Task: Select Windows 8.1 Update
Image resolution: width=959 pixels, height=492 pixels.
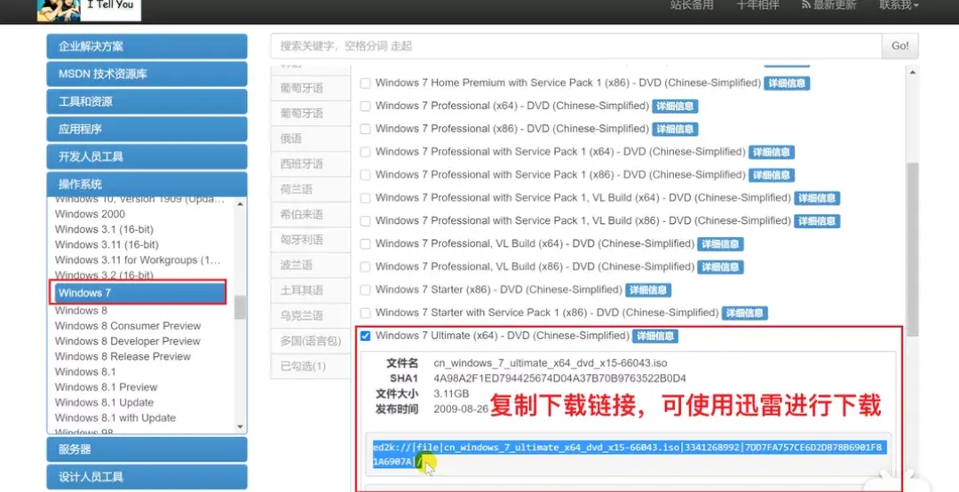Action: point(104,402)
